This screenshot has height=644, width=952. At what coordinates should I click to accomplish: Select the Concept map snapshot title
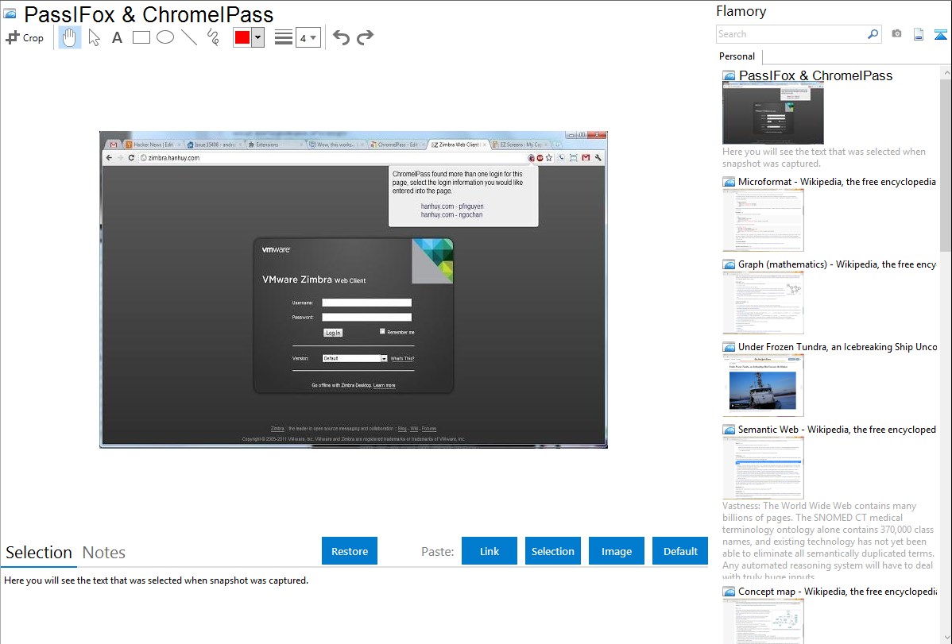[838, 592]
